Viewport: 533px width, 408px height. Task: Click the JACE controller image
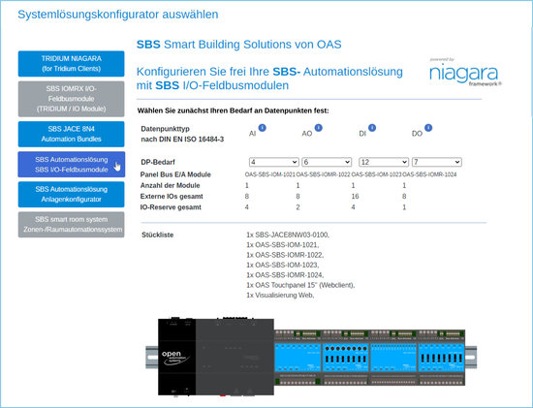[216, 357]
